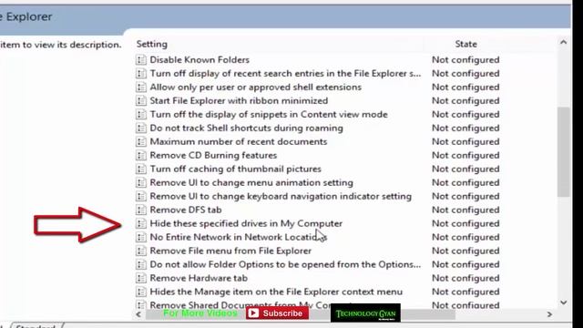Select Turn off display of recent search entries setting
The image size is (583, 328).
click(x=285, y=73)
